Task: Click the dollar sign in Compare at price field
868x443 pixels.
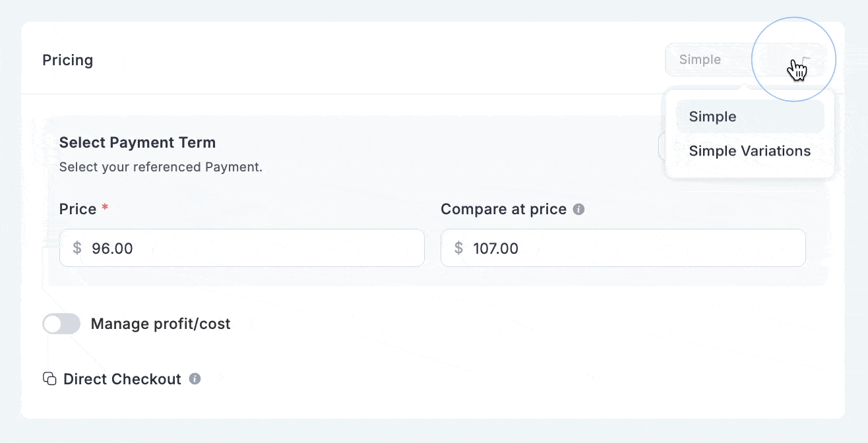Action: tap(458, 248)
